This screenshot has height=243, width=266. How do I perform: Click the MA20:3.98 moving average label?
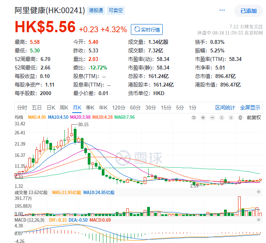80,117
